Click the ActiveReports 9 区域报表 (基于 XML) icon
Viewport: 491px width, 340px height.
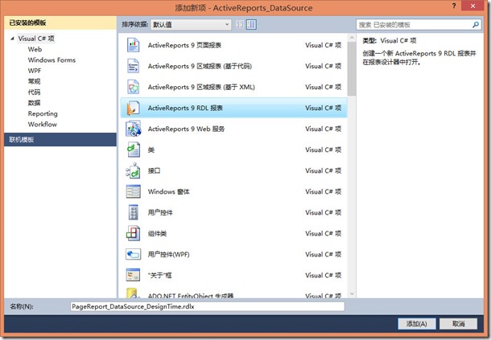tap(133, 88)
